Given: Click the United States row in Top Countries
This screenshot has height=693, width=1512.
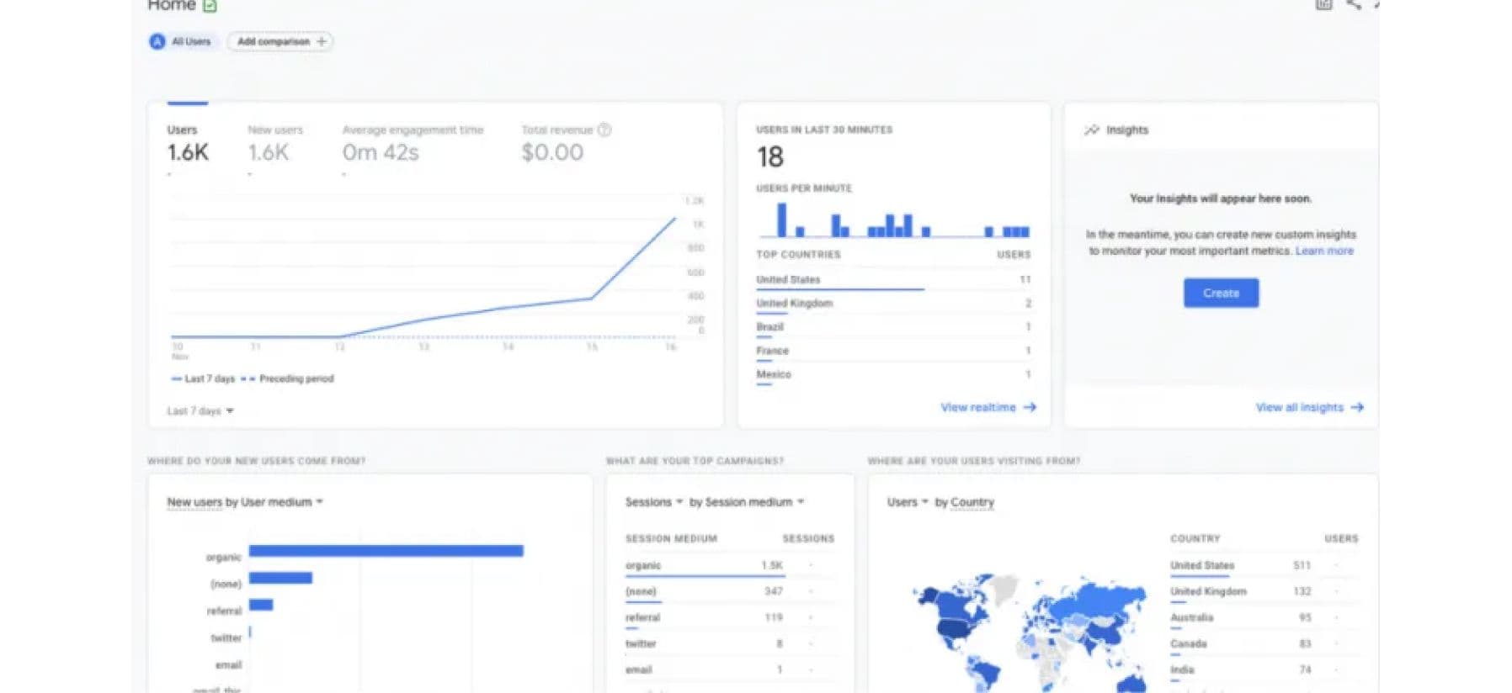Looking at the screenshot, I should click(893, 280).
